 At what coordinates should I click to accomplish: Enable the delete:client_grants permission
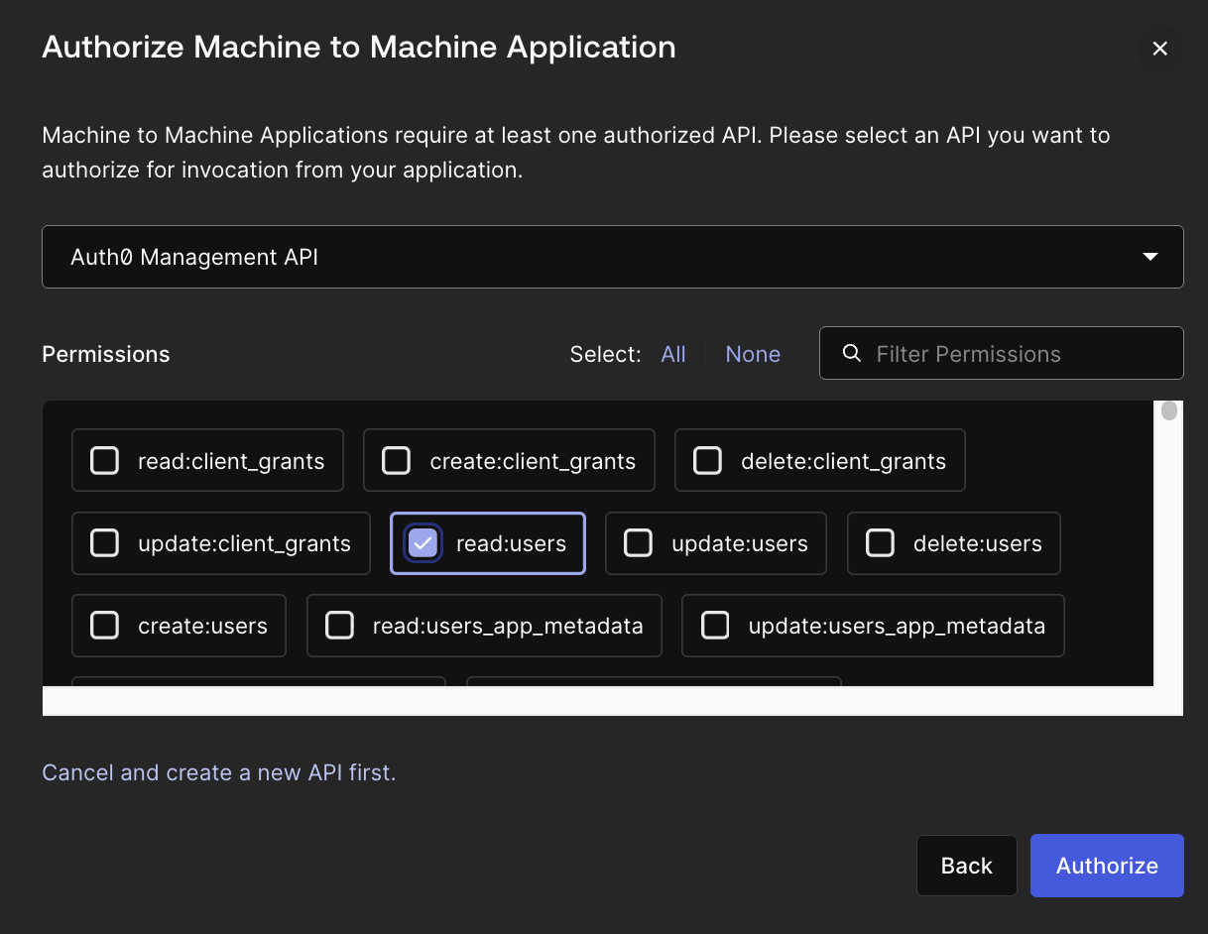click(x=707, y=460)
